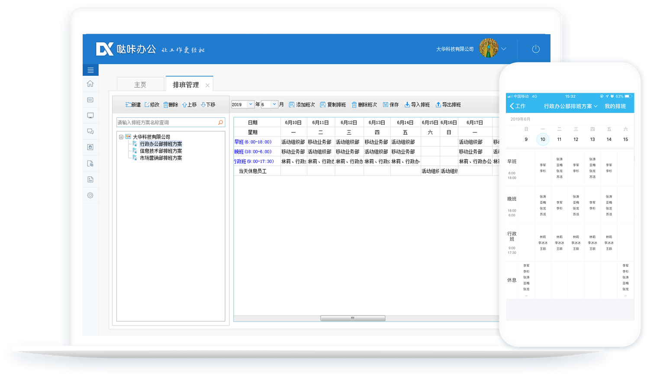Expand the user avatar dropdown arrow
Screen dimensions: 647x377
click(x=504, y=49)
